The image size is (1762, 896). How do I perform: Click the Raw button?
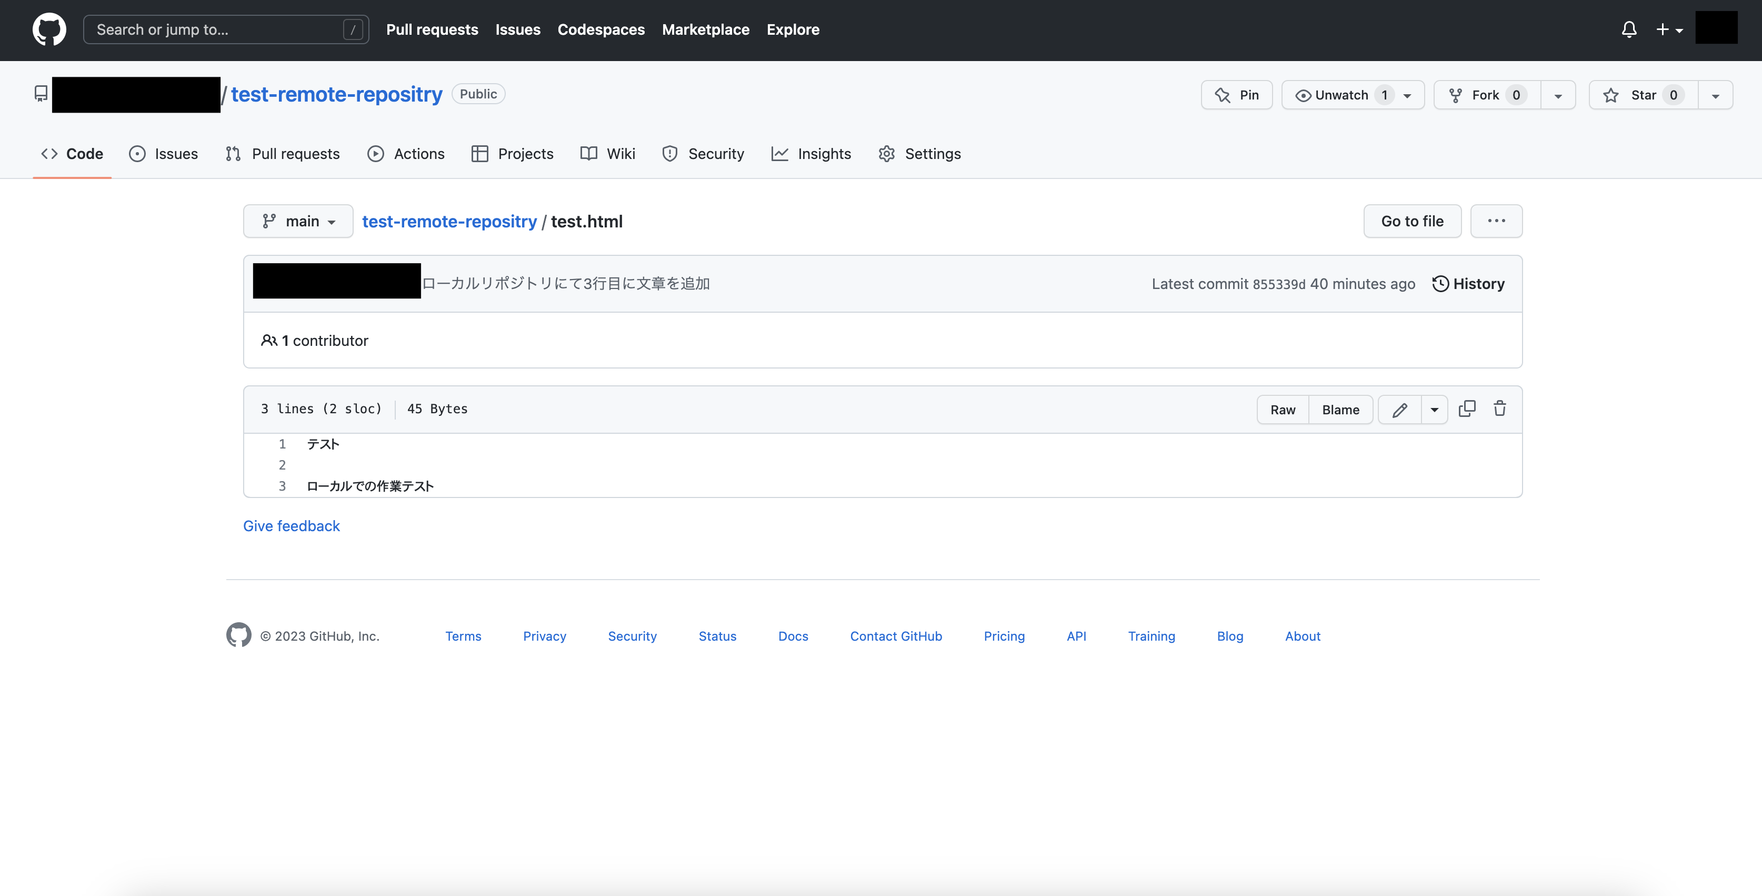[x=1283, y=410]
